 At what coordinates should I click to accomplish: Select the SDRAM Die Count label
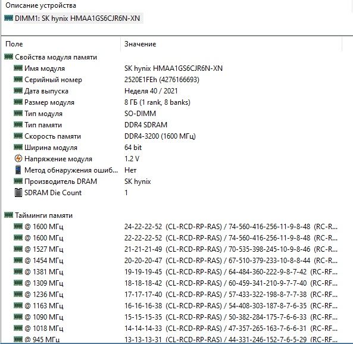(53, 193)
